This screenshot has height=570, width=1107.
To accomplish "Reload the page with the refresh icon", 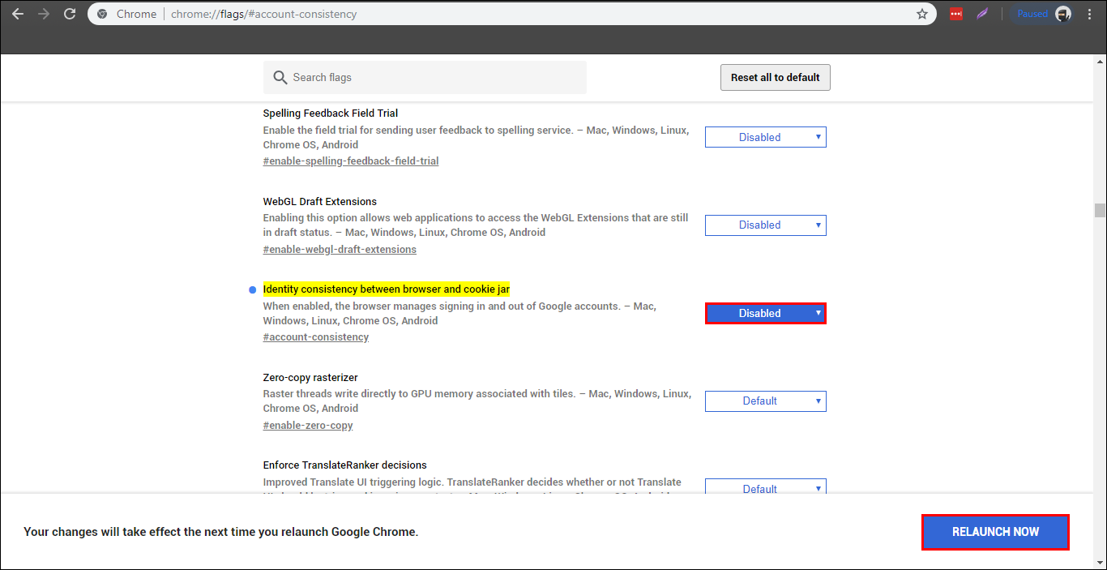I will pyautogui.click(x=70, y=14).
